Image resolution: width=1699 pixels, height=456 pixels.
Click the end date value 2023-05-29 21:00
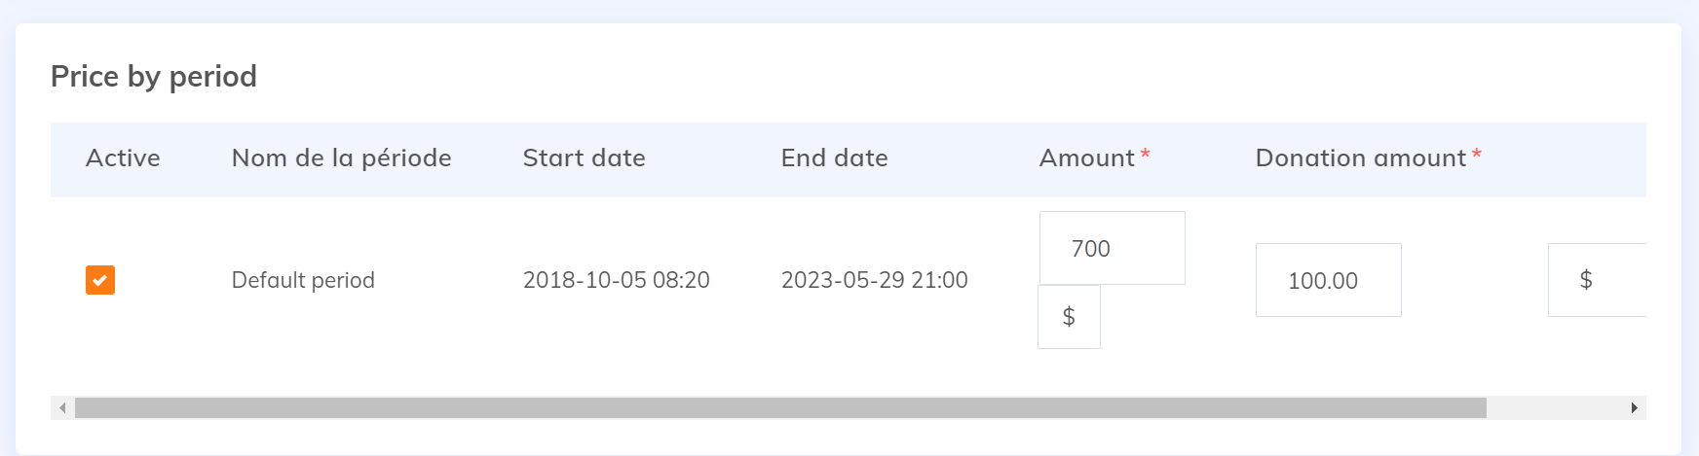click(x=874, y=280)
